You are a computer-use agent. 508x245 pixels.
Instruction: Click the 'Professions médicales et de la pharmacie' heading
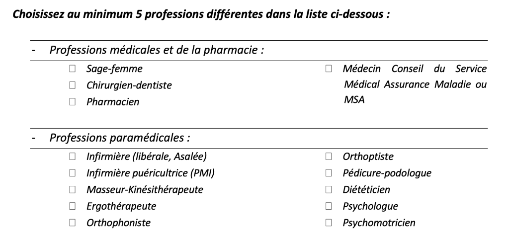coord(156,50)
